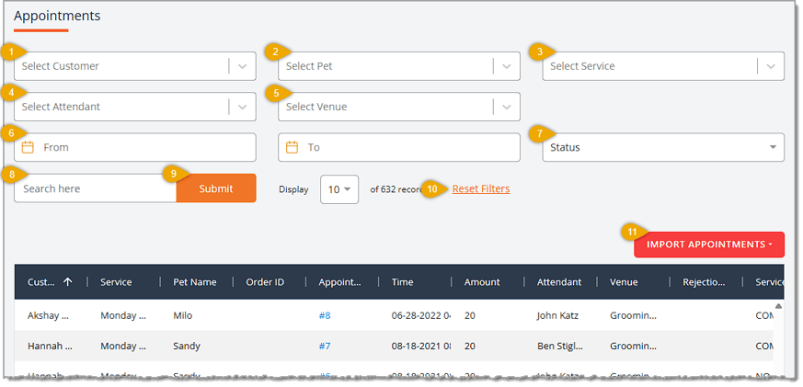
Task: Click the calendar icon in From field
Action: 28,147
